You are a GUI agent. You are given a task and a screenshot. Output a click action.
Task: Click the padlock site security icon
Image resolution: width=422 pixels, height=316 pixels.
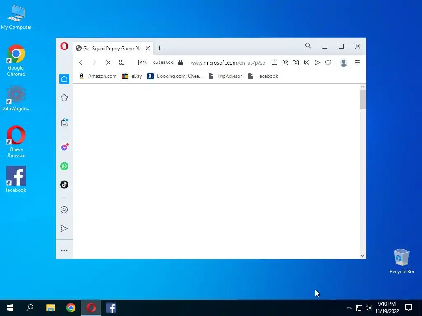(181, 63)
